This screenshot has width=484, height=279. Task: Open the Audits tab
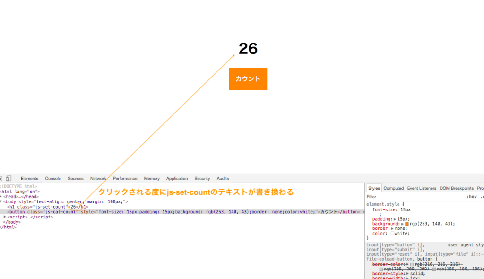[x=223, y=179]
